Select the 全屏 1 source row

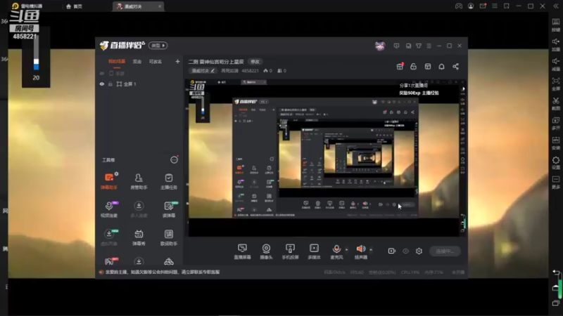coord(139,84)
